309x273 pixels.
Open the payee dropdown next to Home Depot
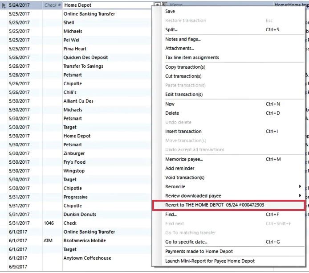tap(158, 5)
